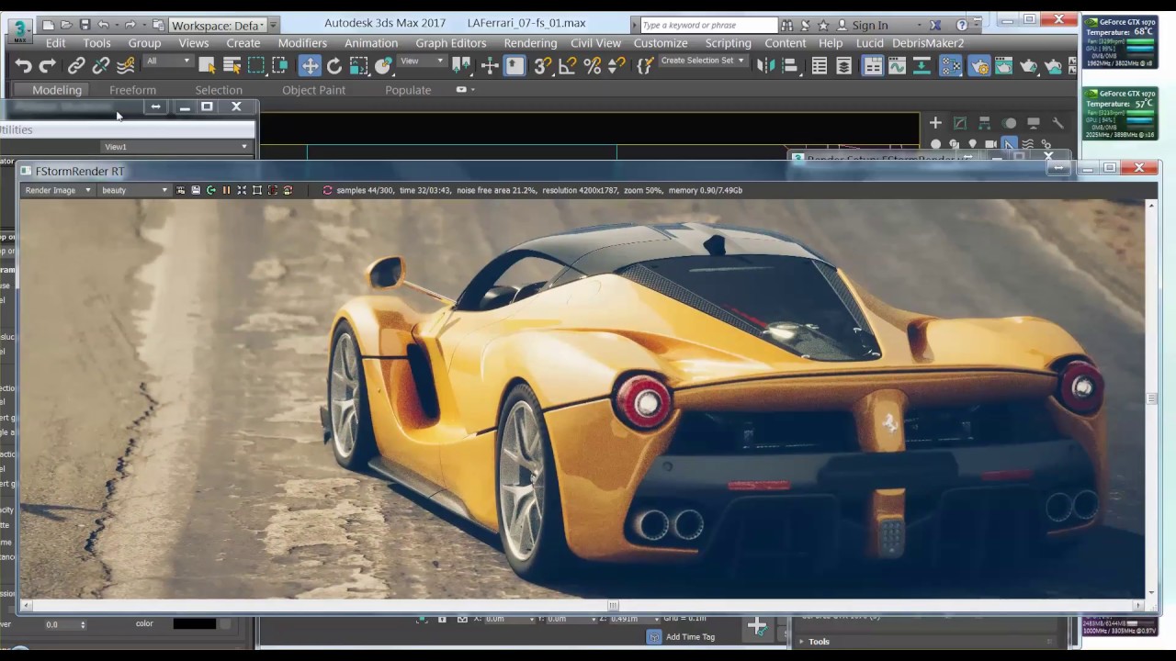Screen dimensions: 1176x661
Task: Click the Use Pivot Point Center icon
Action: point(461,65)
